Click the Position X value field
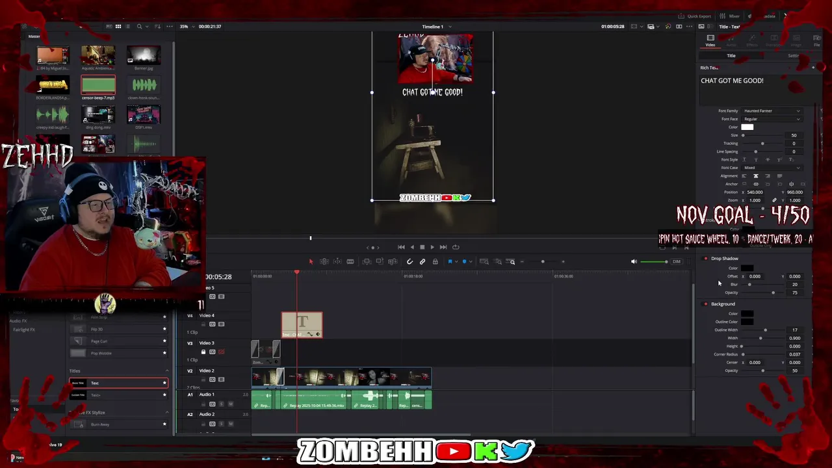Viewport: 832px width, 468px height. 755,192
